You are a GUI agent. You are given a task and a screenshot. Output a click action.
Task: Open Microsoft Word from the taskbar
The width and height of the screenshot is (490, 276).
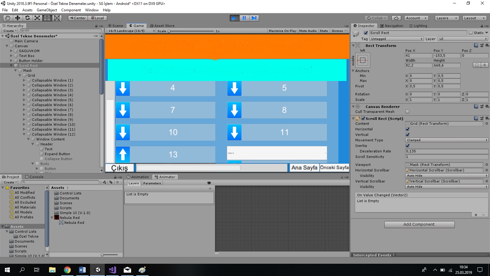[82, 270]
